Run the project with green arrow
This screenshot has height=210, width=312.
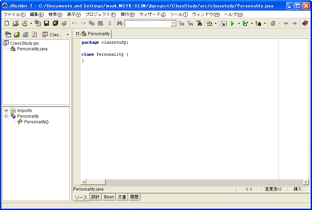pyautogui.click(x=232, y=24)
